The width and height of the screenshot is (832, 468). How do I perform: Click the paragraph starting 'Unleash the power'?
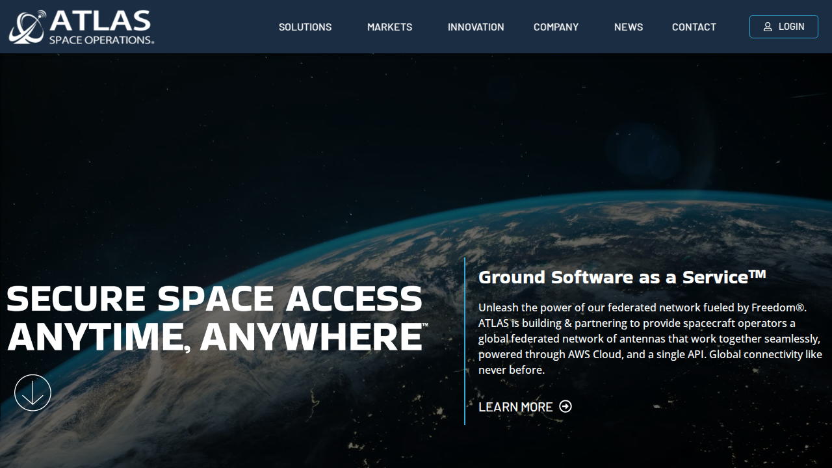pos(650,339)
